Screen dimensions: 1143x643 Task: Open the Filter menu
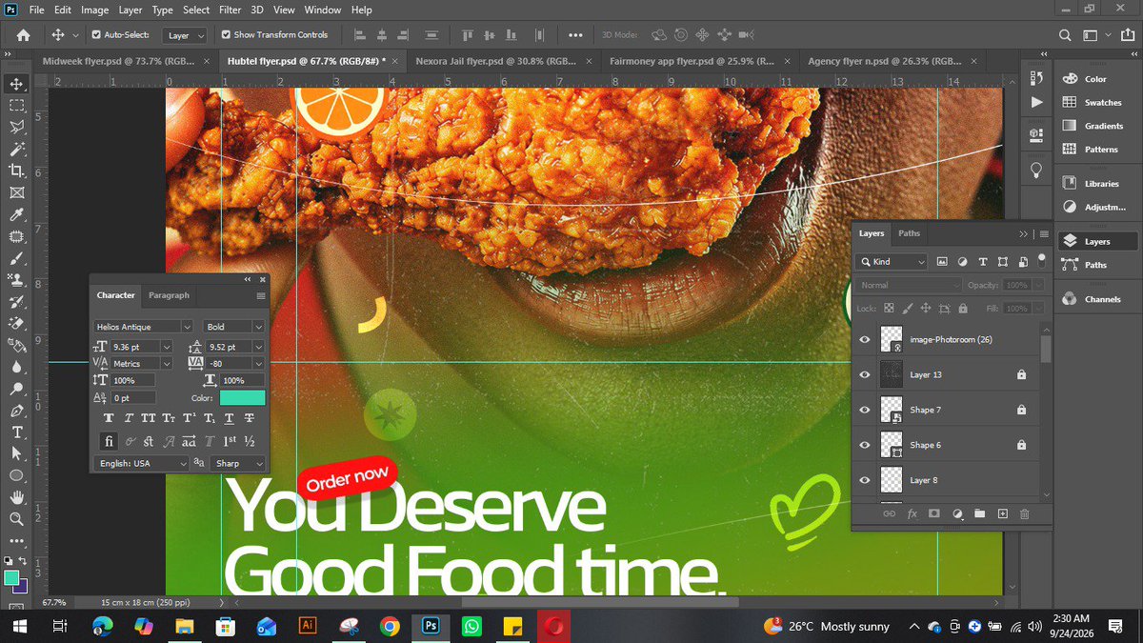tap(230, 10)
